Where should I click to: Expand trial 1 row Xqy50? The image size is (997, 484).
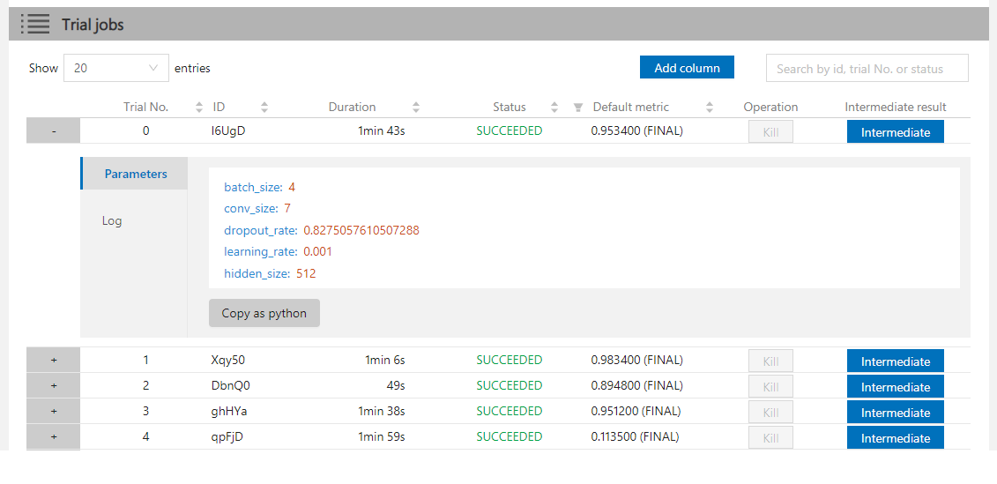[54, 360]
